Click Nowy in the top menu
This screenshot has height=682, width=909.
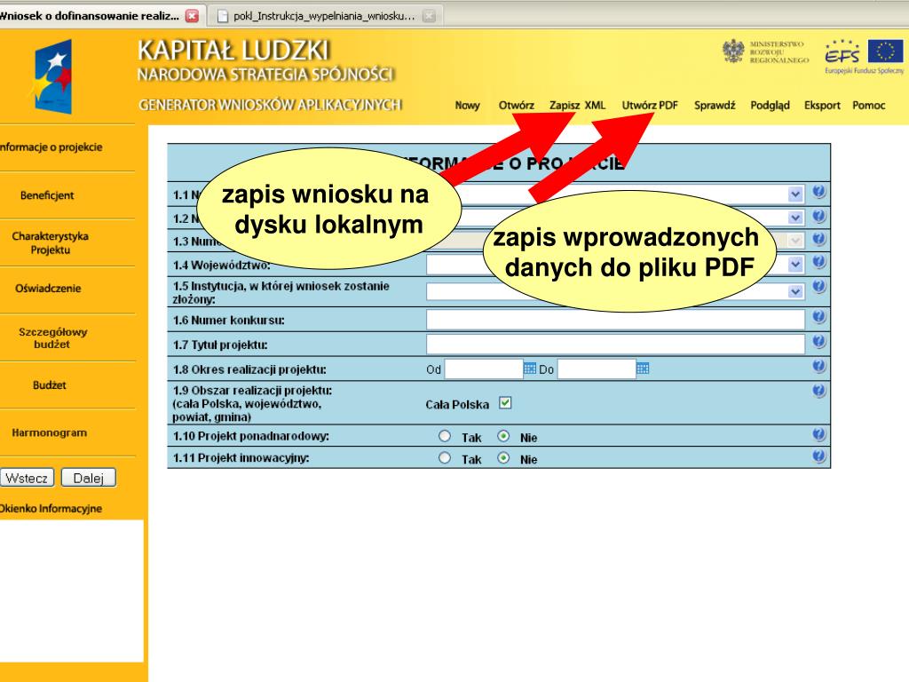pos(467,106)
